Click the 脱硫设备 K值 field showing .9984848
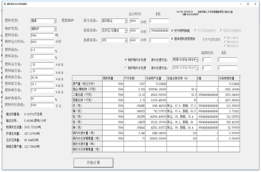Viewport: 261px width, 172px height. [x=159, y=31]
